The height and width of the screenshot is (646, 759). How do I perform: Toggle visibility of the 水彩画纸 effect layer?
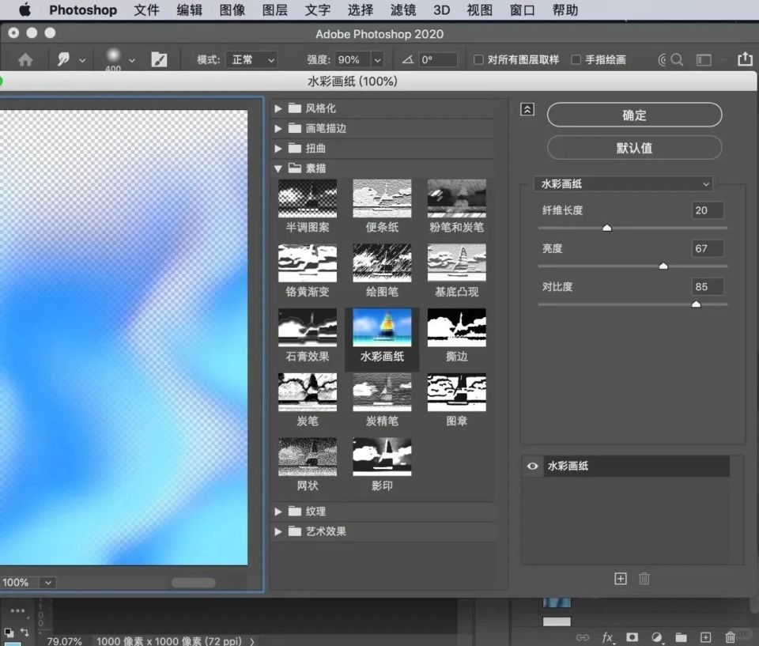pos(532,467)
